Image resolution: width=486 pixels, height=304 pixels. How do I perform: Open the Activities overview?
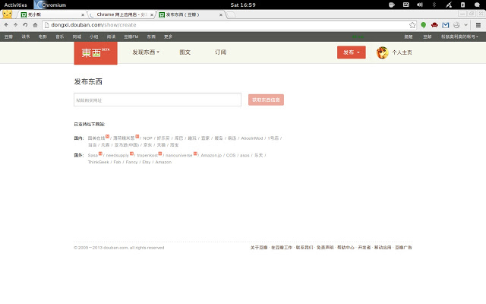pyautogui.click(x=15, y=5)
